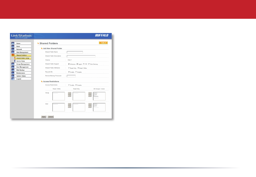Screen dimensions: 256x177
Task: Select Disable for Access Restrictions
Action: pos(76,85)
